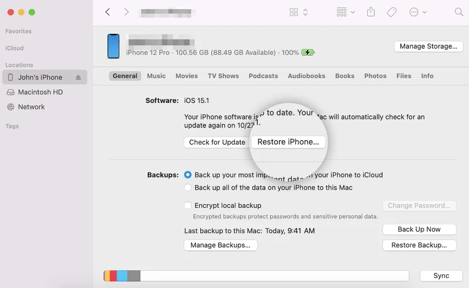The height and width of the screenshot is (288, 469).
Task: Select back up to this Mac option
Action: [x=188, y=188]
